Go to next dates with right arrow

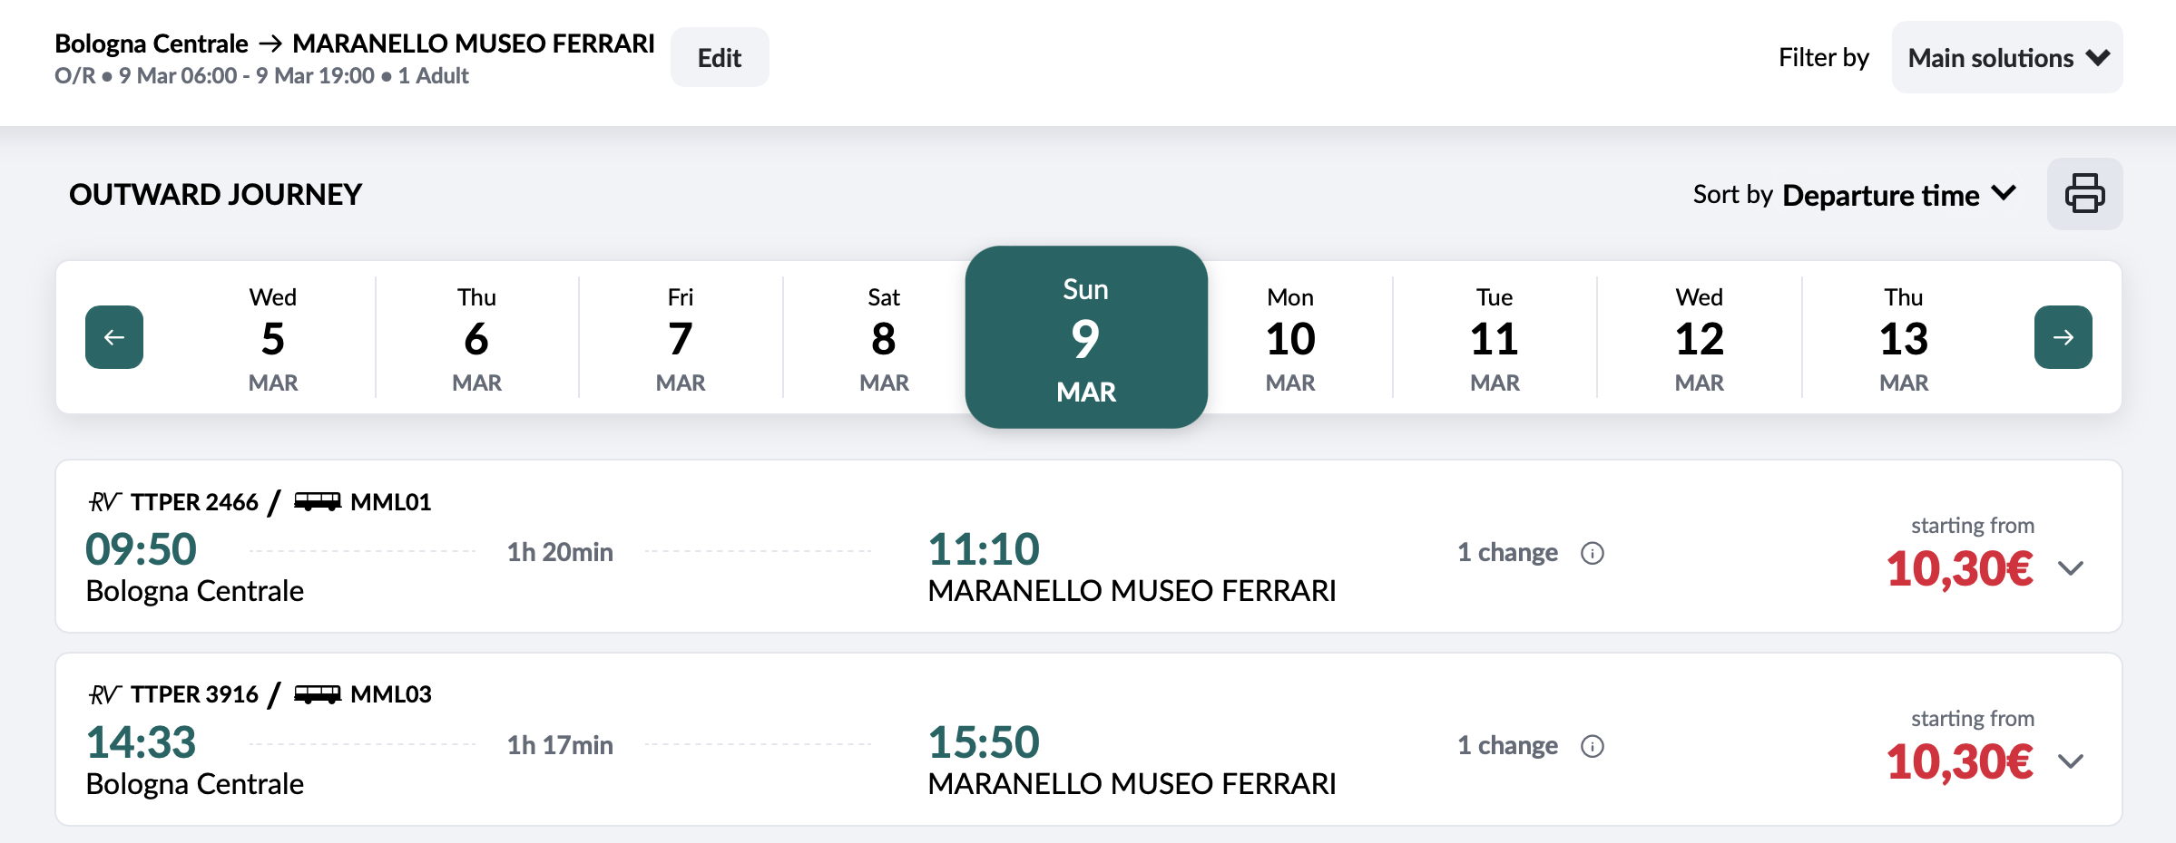tap(2063, 337)
